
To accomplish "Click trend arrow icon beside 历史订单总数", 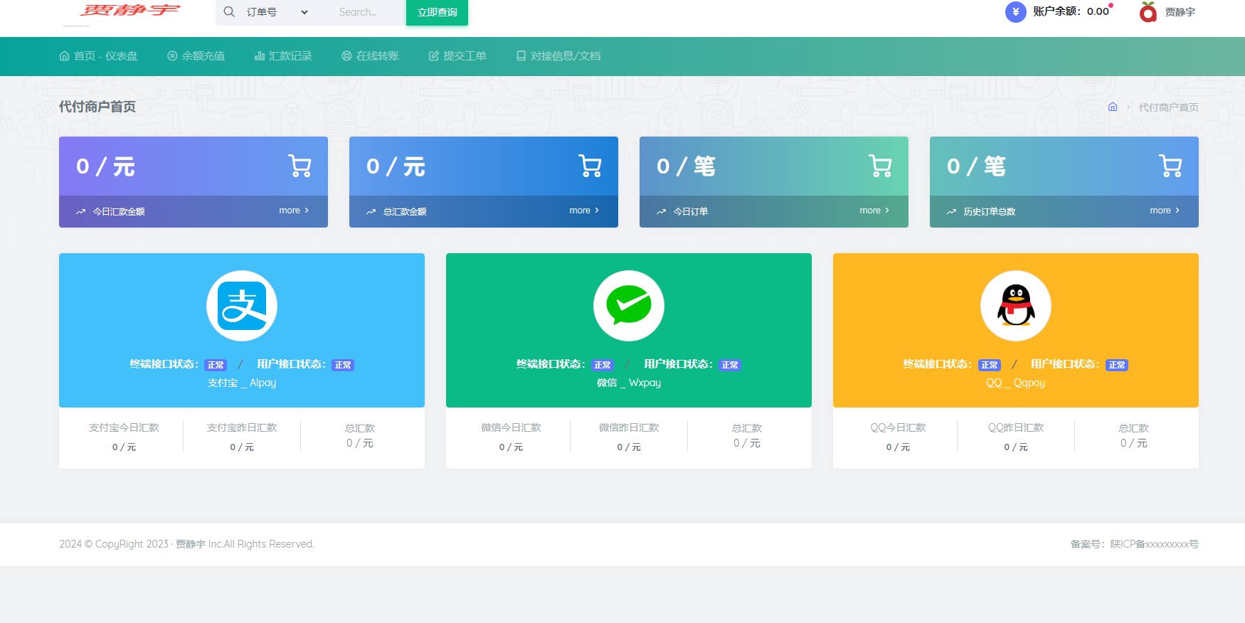I will tap(951, 212).
